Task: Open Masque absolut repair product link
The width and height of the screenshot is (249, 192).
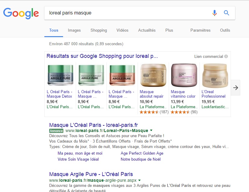Action: [x=152, y=94]
